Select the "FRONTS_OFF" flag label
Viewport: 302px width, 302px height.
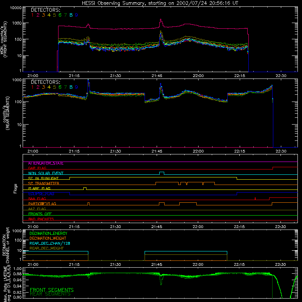40,214
